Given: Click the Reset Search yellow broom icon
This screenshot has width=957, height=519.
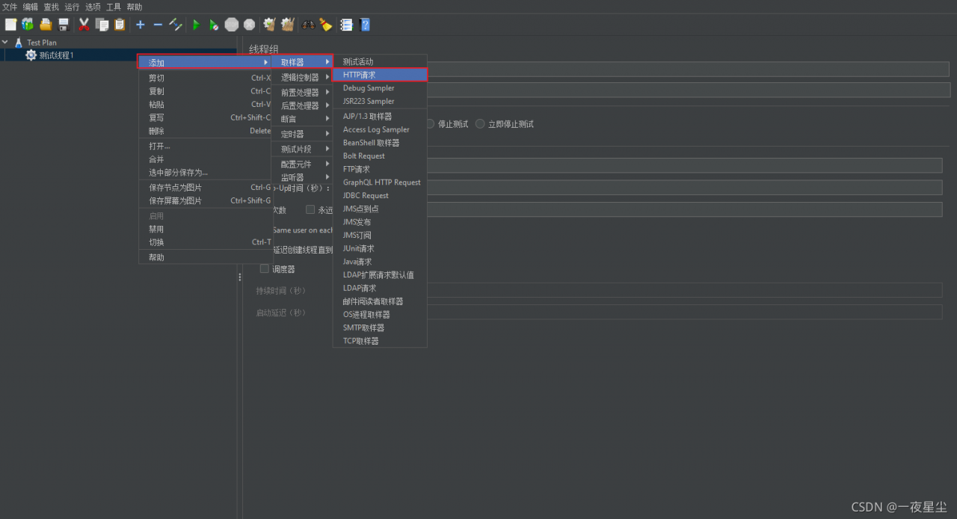Looking at the screenshot, I should pyautogui.click(x=326, y=25).
